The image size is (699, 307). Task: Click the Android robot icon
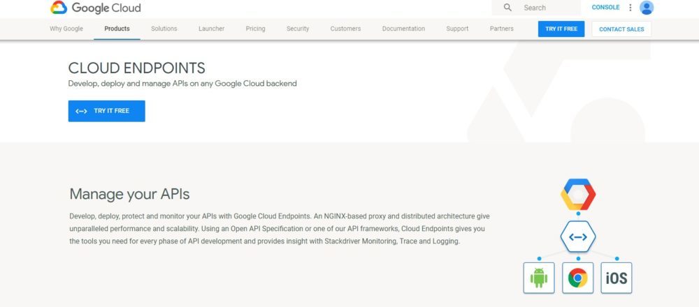(x=538, y=278)
